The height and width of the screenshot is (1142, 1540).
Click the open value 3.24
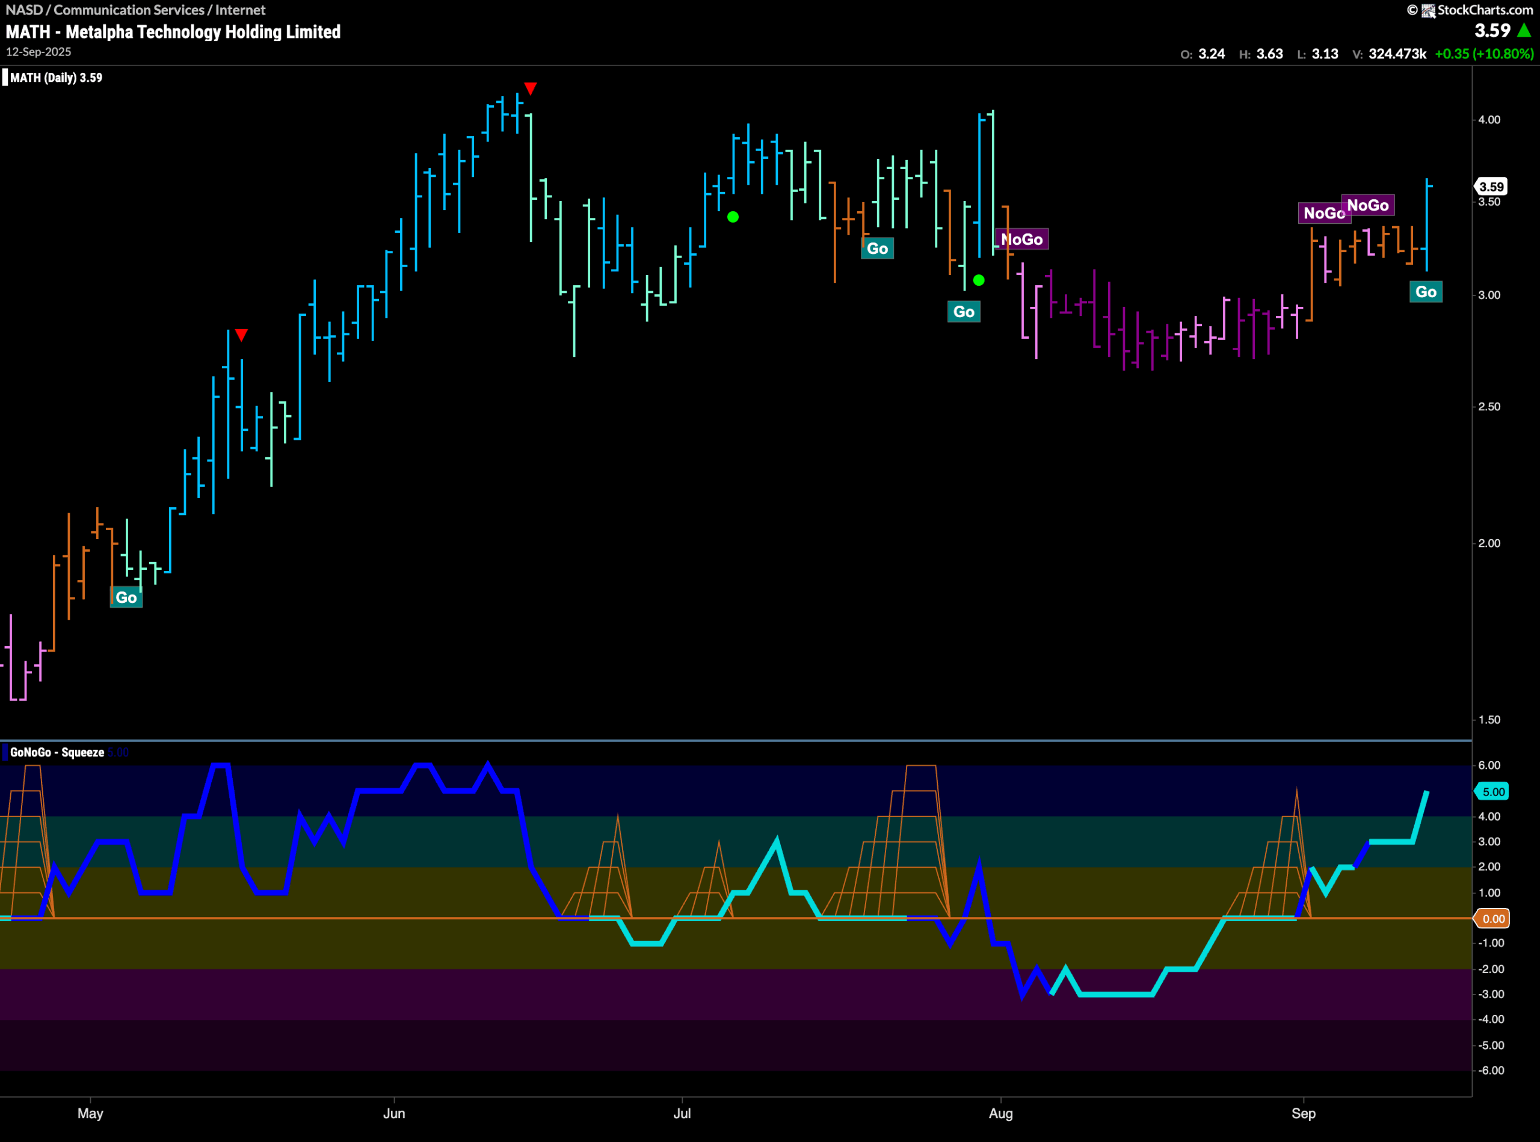1212,54
